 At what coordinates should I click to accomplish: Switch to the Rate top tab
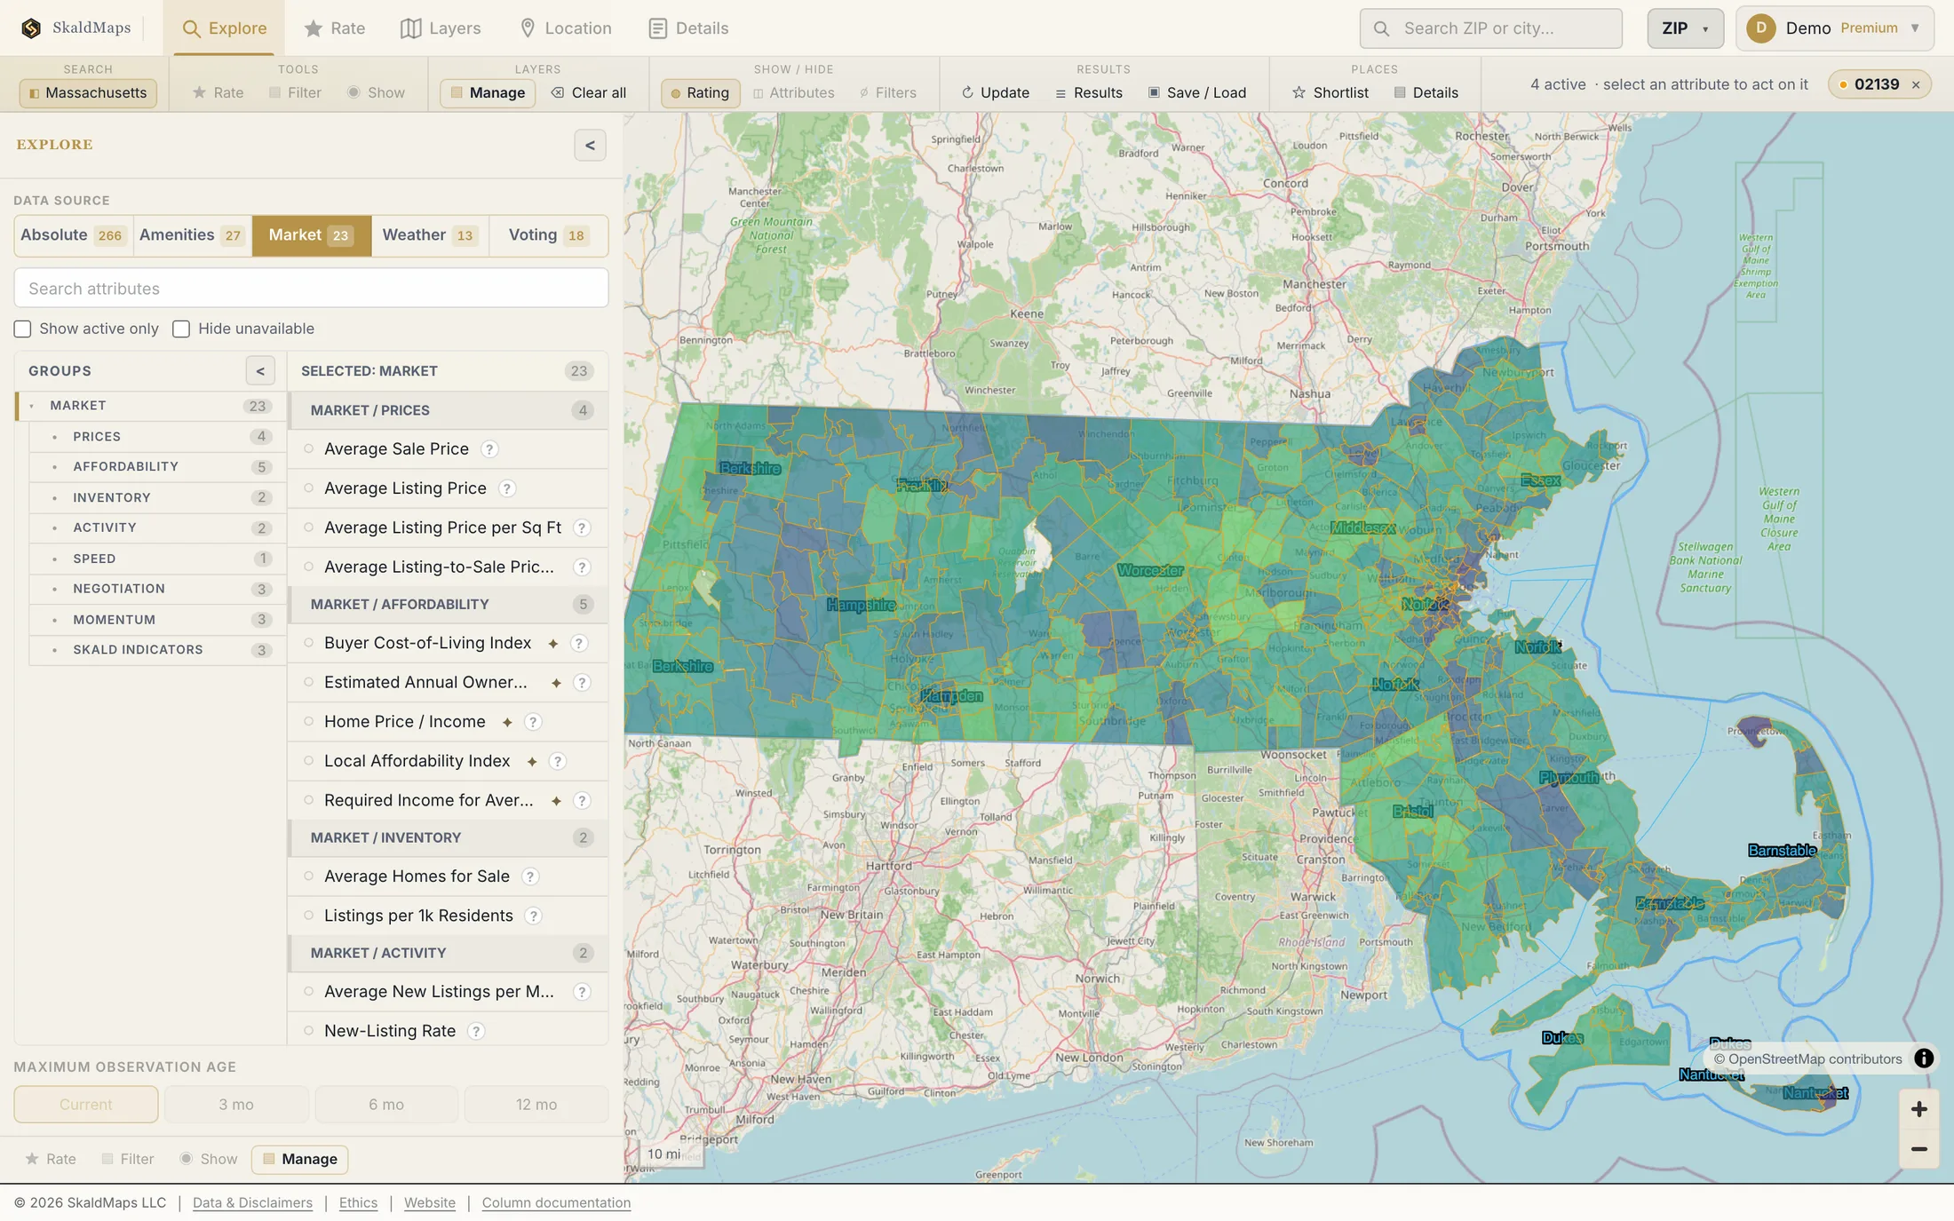point(334,28)
